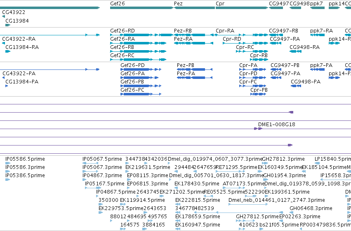Open cDNA IP05067.5prime

(x=102, y=159)
